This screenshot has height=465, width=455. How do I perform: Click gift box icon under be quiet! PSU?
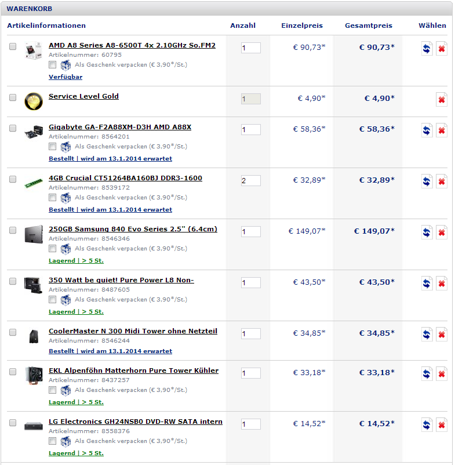tap(65, 300)
